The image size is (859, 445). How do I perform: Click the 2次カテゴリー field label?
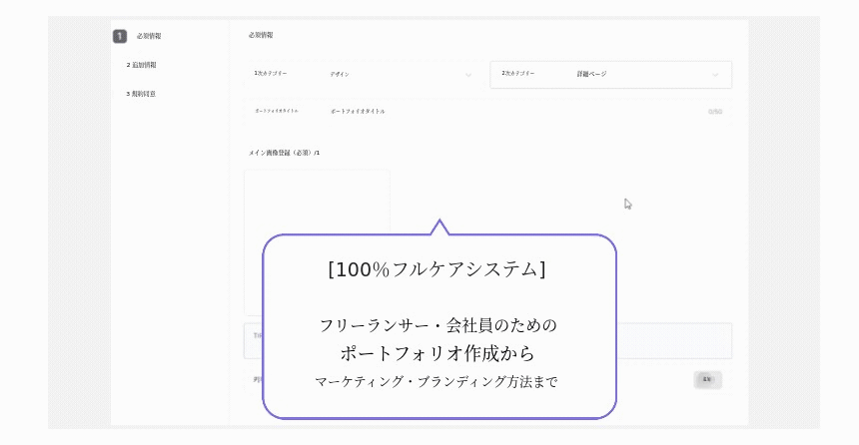coord(518,74)
